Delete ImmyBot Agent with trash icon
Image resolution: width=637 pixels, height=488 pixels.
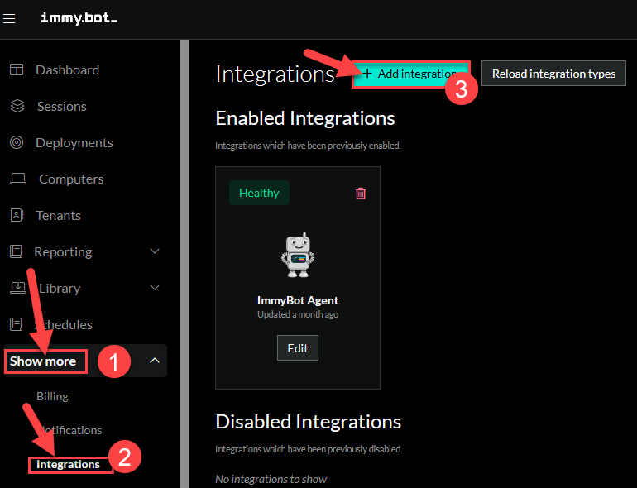361,194
